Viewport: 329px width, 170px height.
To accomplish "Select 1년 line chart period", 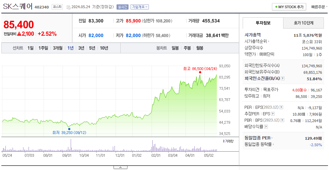I will (70, 48).
